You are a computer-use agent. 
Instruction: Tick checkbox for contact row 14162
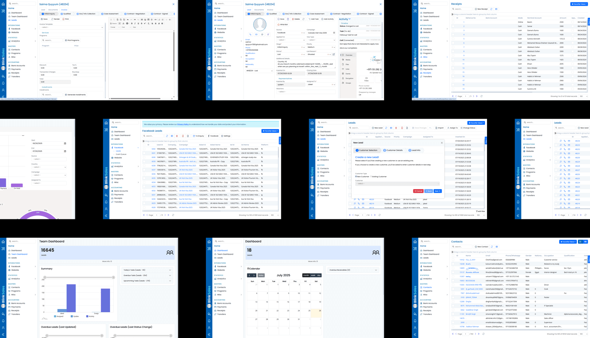coord(453,260)
